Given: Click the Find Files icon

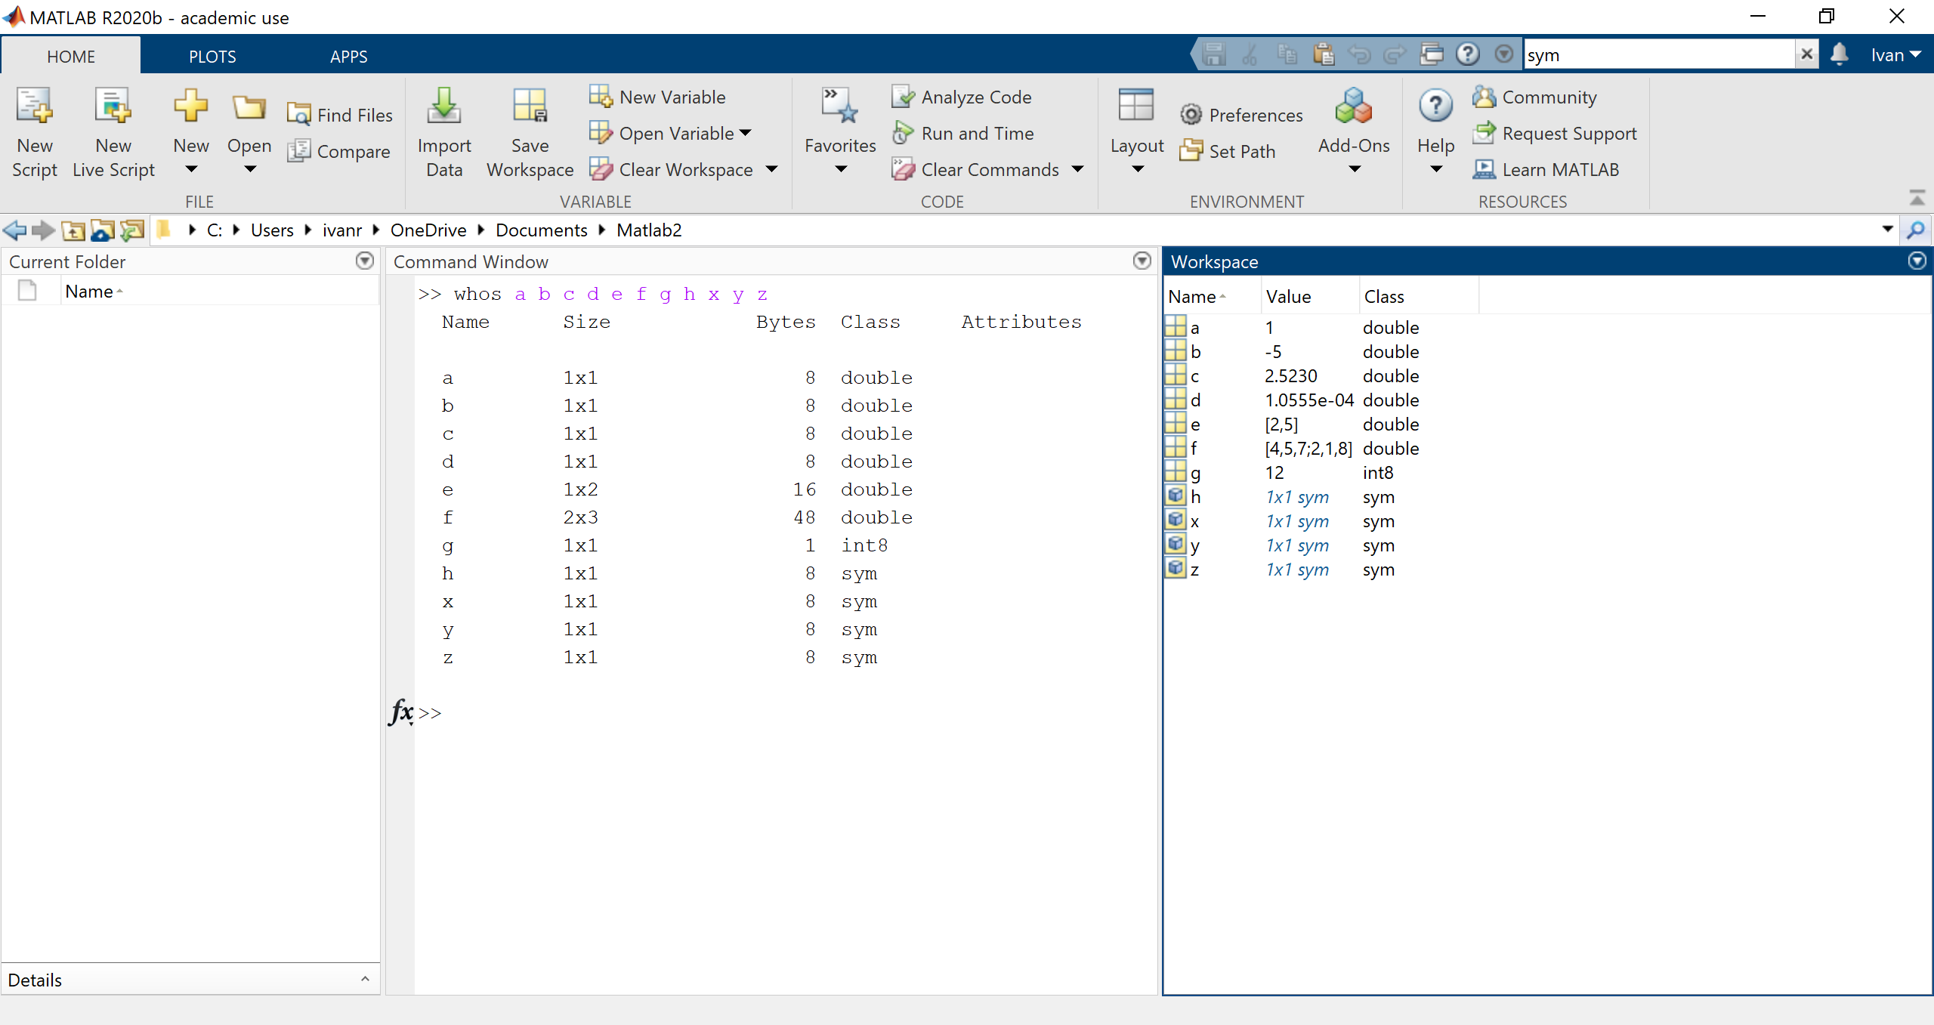Looking at the screenshot, I should point(299,115).
